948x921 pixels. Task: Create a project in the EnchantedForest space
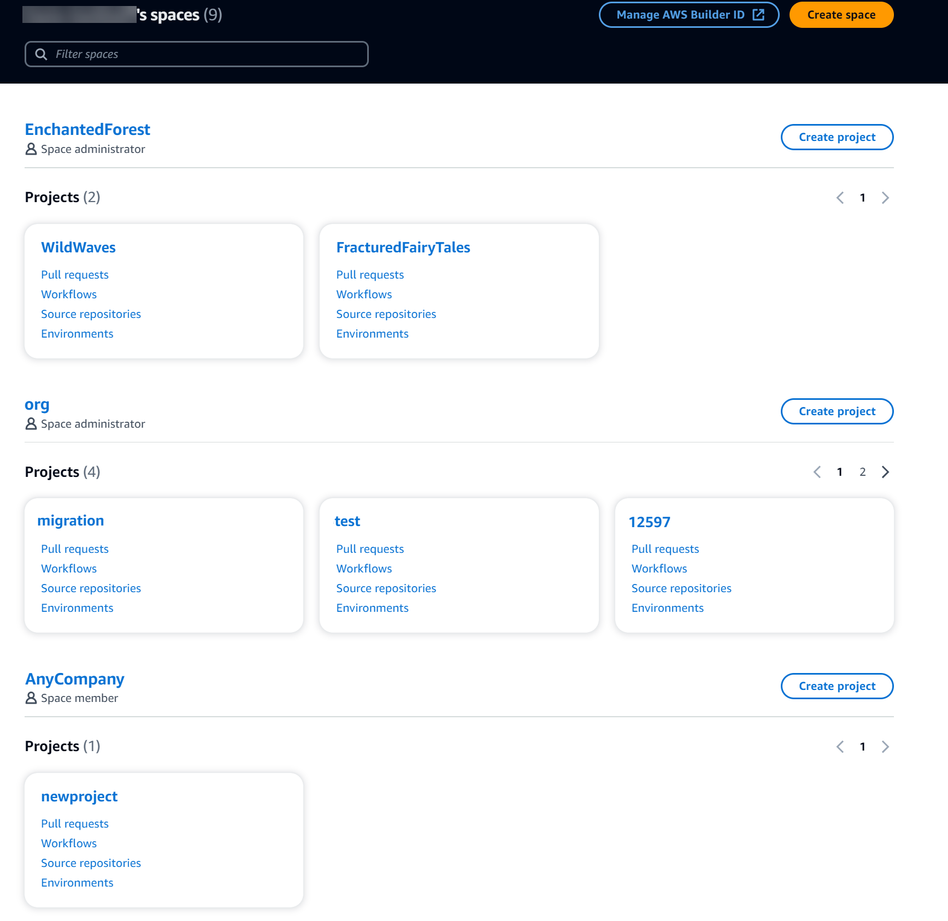837,137
